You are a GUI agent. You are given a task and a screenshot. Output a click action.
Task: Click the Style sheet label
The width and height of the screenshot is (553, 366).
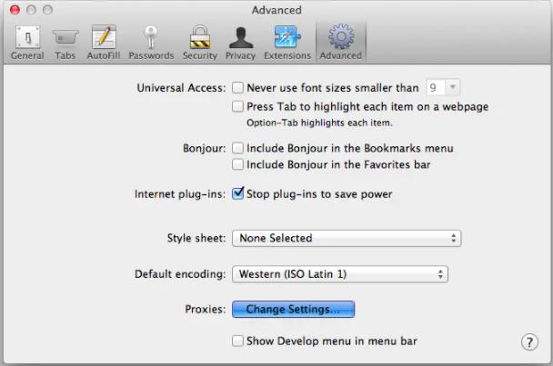196,238
